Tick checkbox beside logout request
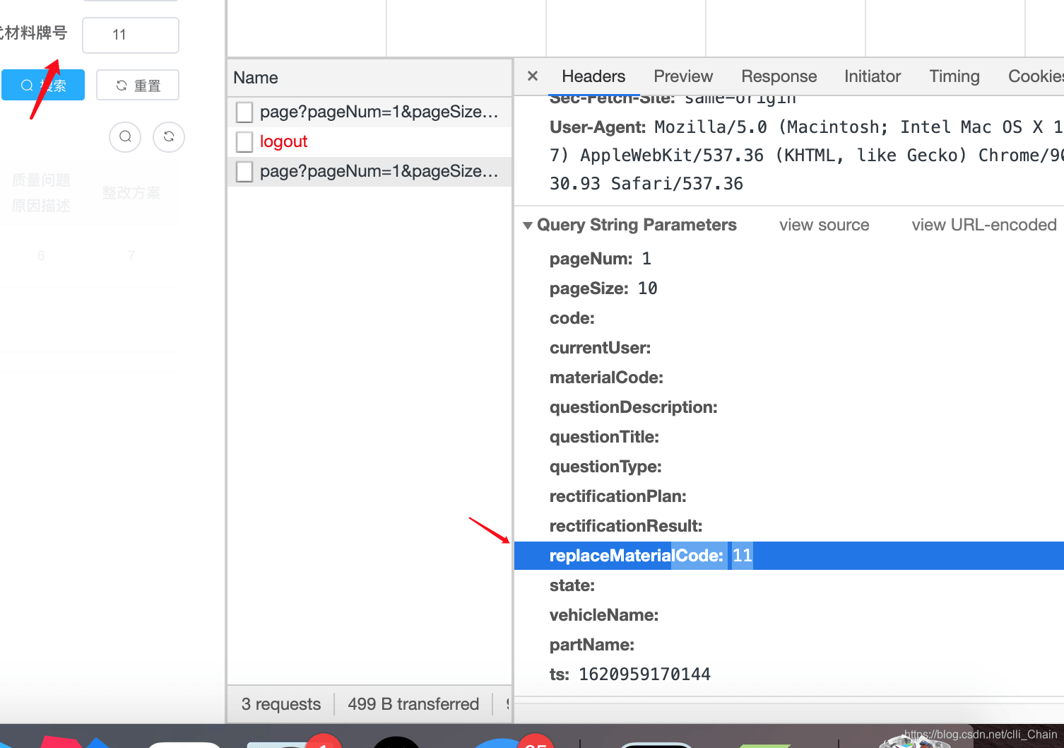Image resolution: width=1064 pixels, height=748 pixels. click(244, 141)
